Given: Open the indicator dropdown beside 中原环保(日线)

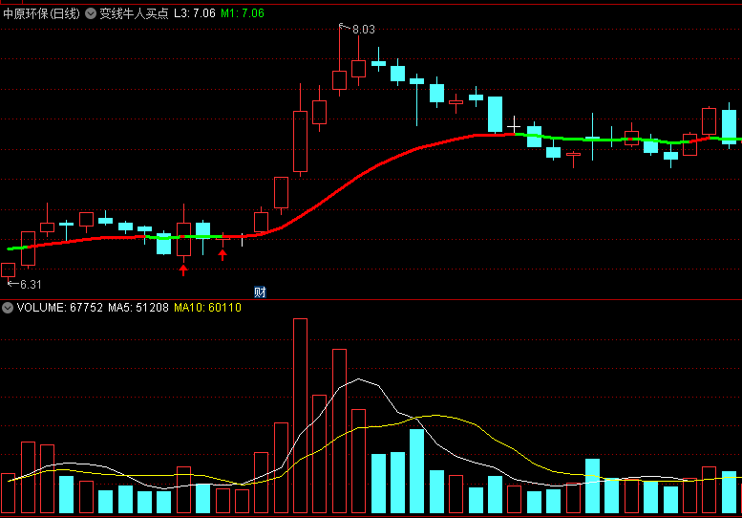Looking at the screenshot, I should coord(91,13).
